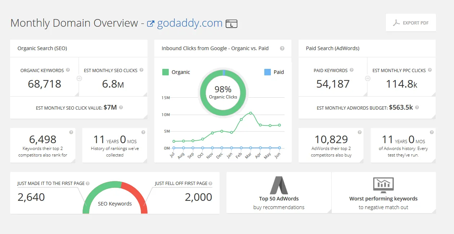454x234 pixels.
Task: Click the AdWords logo icon
Action: point(279,185)
